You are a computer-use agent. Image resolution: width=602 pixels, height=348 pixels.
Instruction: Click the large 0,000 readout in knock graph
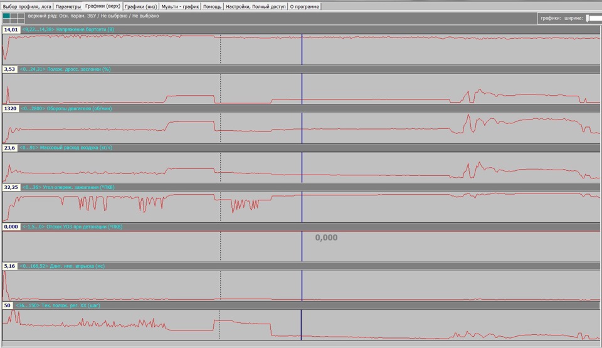pyautogui.click(x=326, y=238)
